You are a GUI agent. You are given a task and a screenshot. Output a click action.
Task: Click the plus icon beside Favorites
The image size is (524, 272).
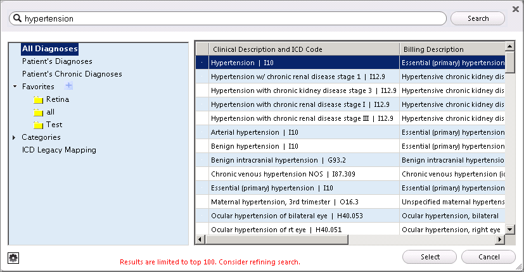tap(69, 86)
